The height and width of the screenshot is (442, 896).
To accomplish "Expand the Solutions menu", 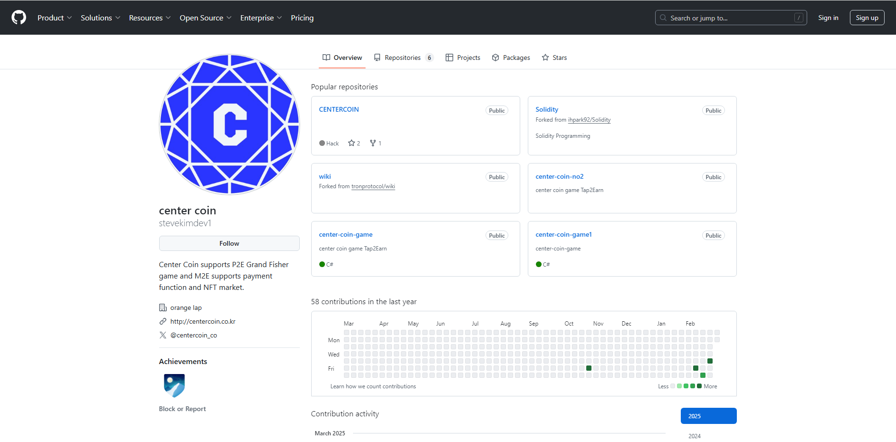I will [x=100, y=18].
